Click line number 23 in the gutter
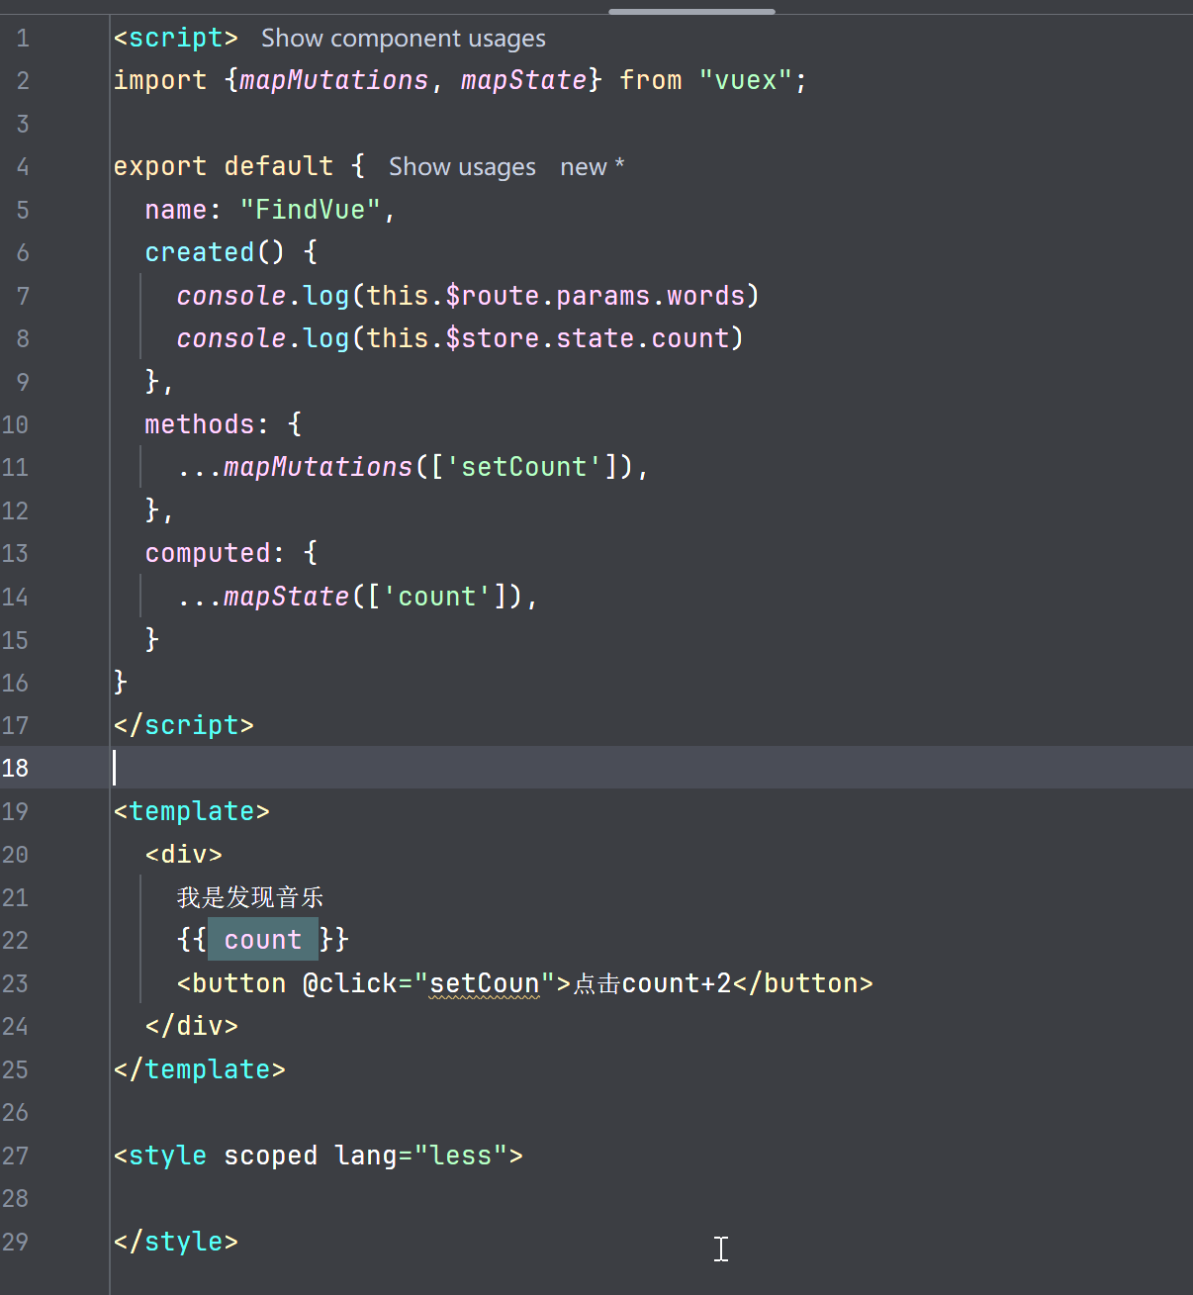 [x=16, y=983]
